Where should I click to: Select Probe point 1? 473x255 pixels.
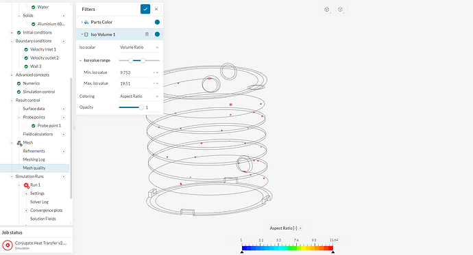click(49, 126)
